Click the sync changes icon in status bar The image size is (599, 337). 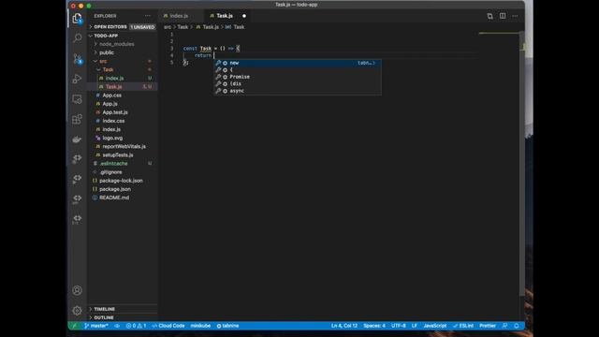pos(117,326)
